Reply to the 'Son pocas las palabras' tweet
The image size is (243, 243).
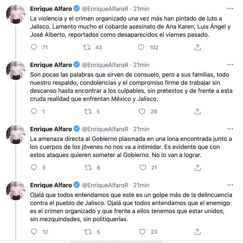coord(34,111)
